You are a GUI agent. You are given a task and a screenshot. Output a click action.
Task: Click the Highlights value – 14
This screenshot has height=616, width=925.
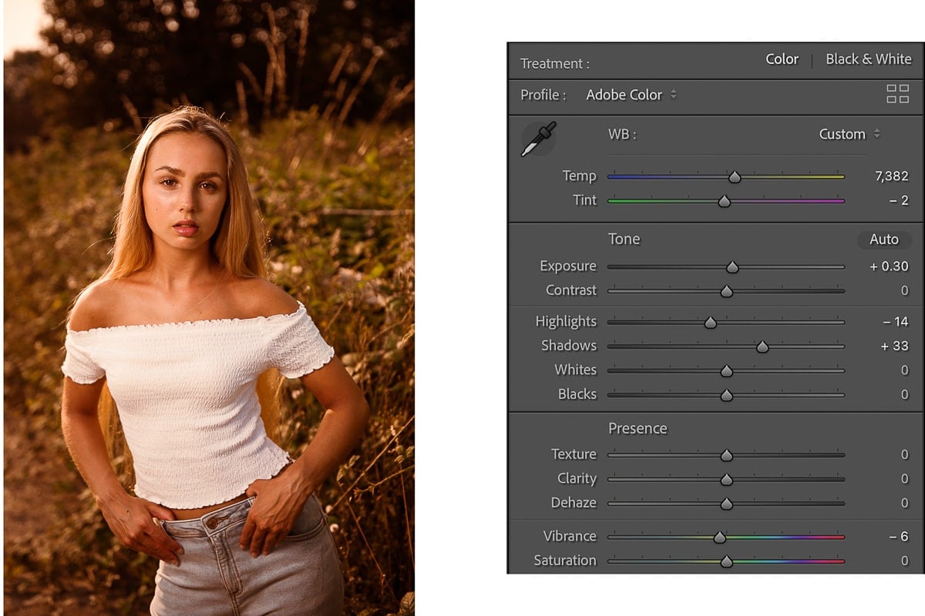pos(896,322)
